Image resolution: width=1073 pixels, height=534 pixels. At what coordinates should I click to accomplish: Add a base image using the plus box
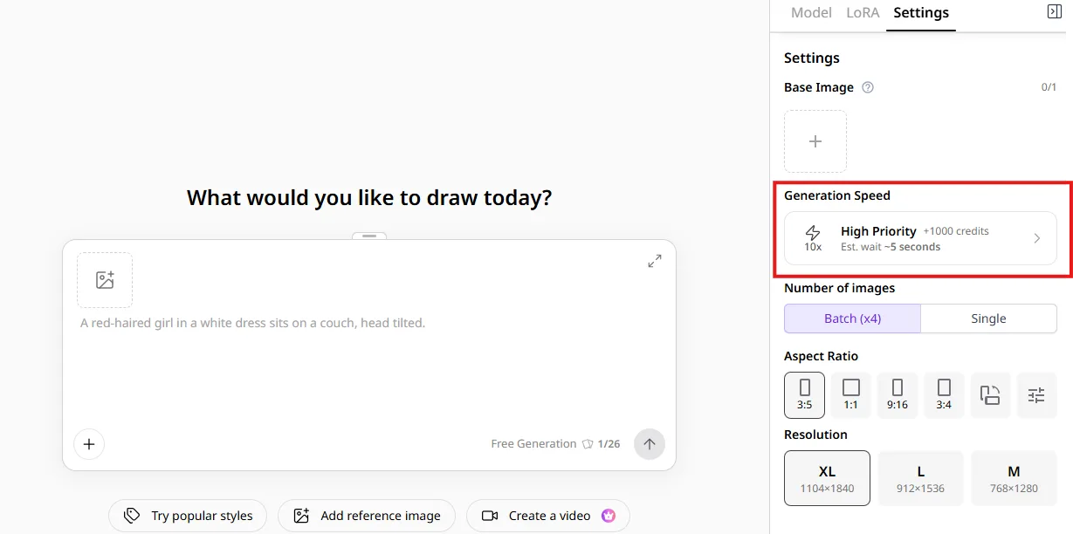pos(815,141)
